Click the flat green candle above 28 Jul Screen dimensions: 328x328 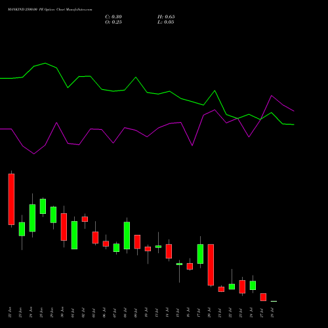pyautogui.click(x=274, y=301)
